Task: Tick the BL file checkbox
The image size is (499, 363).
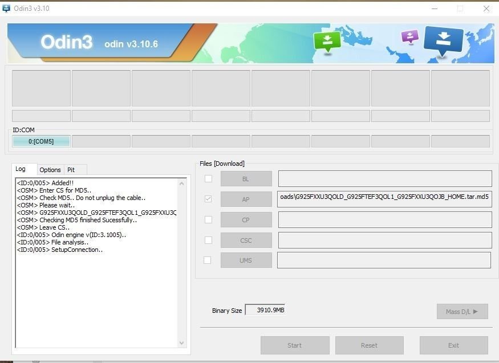Action: [209, 178]
